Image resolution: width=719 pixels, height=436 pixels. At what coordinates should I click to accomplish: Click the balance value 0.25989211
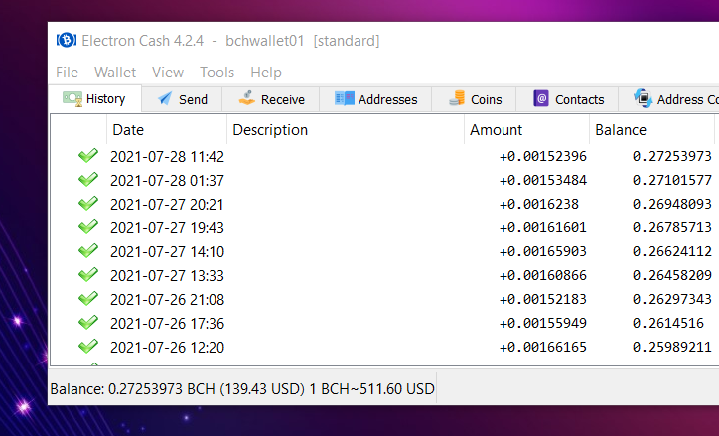coord(672,347)
